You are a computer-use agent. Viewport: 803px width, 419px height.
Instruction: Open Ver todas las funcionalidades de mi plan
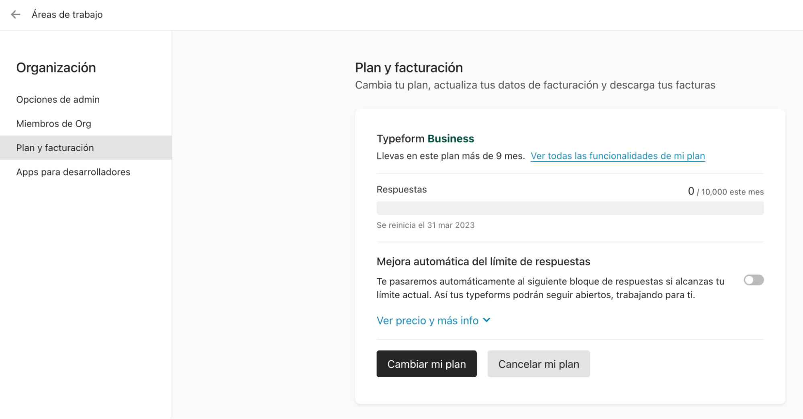(x=617, y=156)
